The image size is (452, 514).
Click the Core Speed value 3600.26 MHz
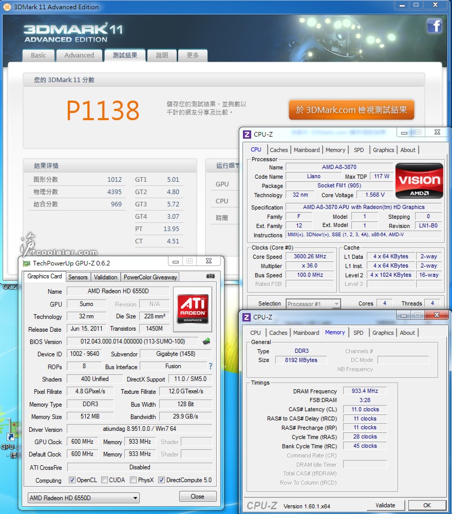(310, 256)
